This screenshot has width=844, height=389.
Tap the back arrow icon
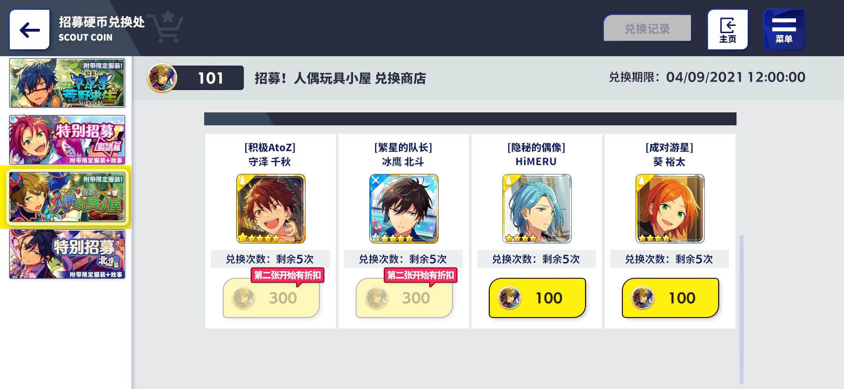point(30,30)
